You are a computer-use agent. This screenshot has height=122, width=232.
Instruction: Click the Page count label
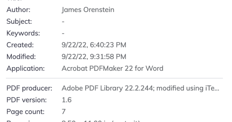pos(25,112)
